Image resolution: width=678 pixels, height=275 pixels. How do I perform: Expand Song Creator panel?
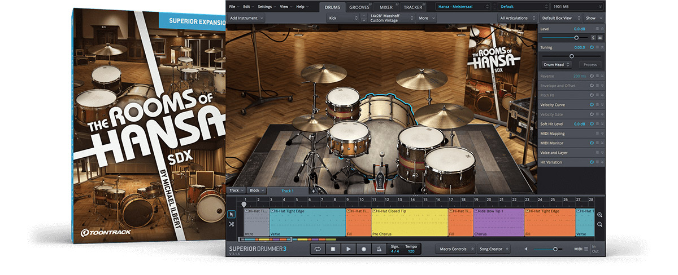[493, 249]
